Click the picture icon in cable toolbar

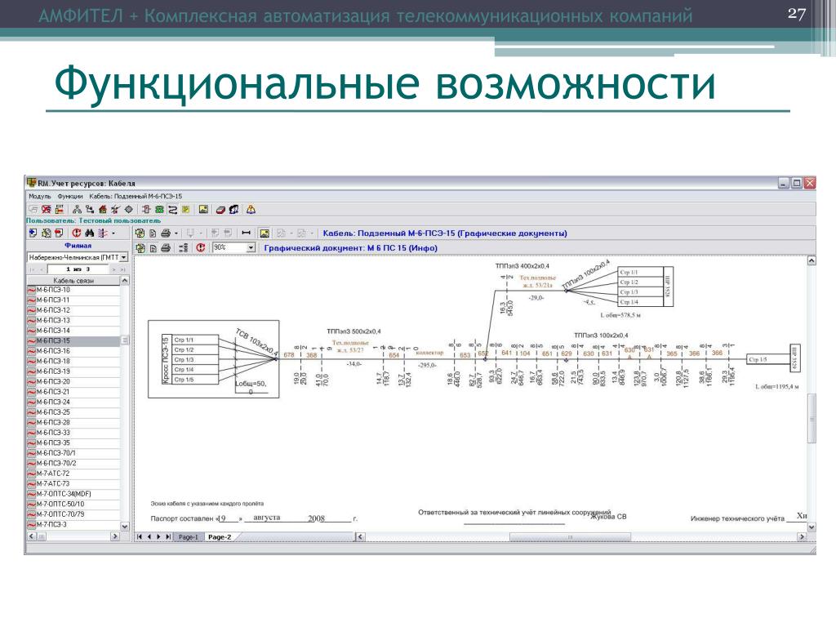pos(264,233)
